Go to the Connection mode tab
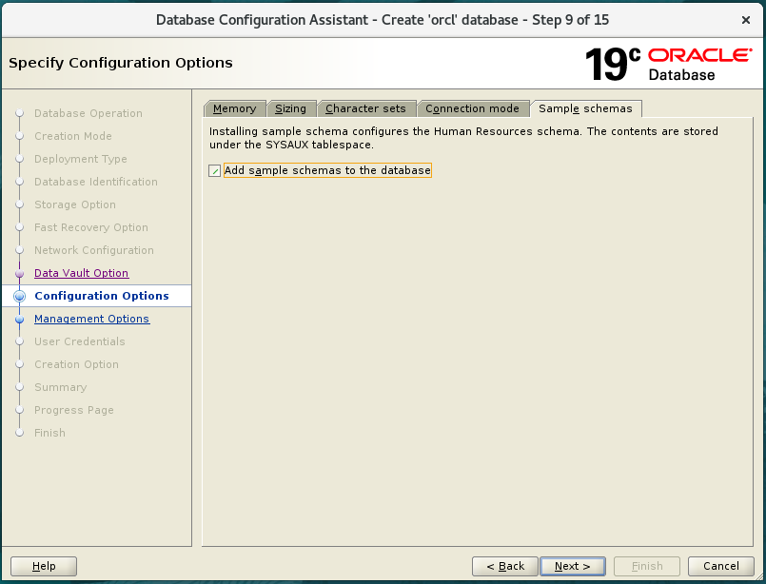Image resolution: width=766 pixels, height=584 pixels. [472, 108]
